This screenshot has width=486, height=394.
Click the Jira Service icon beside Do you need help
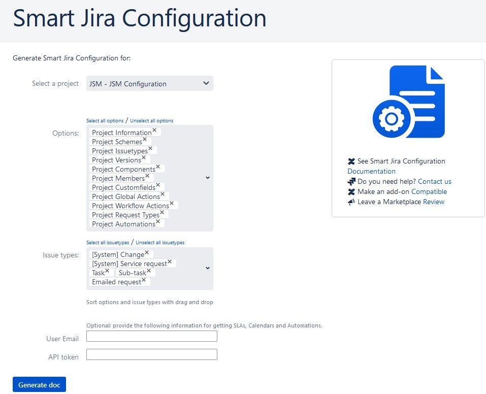(351, 181)
